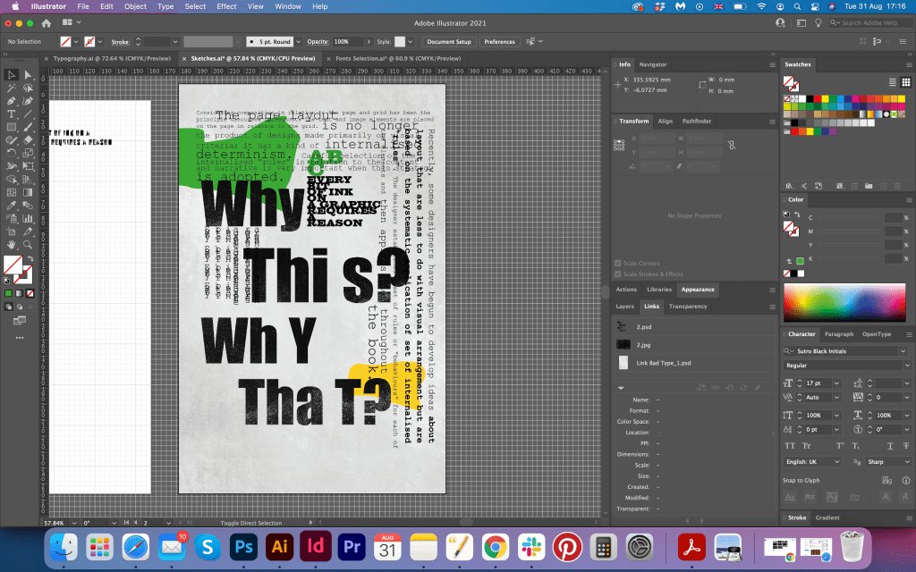
Task: Open the Regular font style dropdown
Action: (908, 366)
